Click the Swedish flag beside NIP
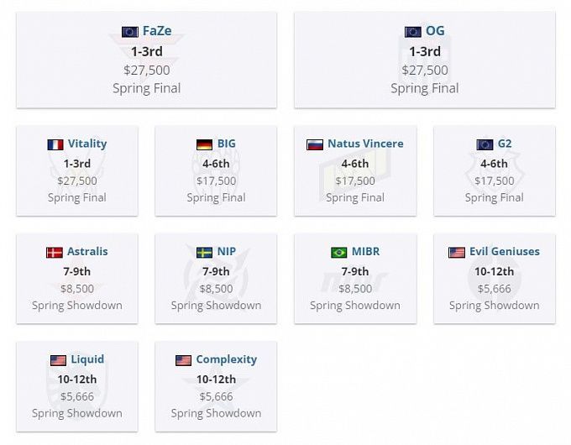 tap(204, 252)
